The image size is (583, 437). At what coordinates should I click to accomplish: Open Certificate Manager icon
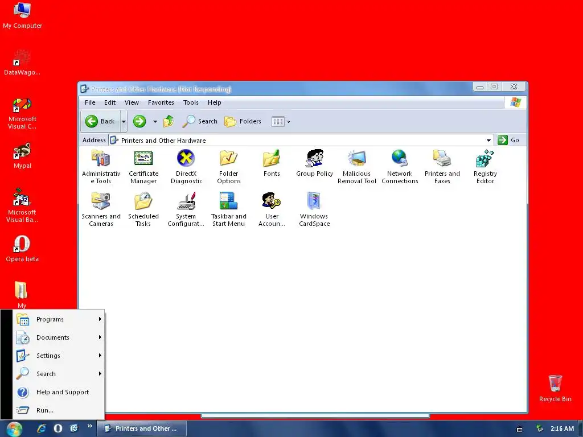(143, 167)
